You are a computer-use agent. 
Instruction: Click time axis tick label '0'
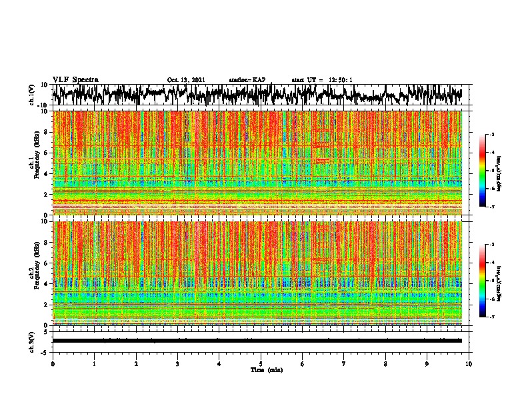coord(53,364)
